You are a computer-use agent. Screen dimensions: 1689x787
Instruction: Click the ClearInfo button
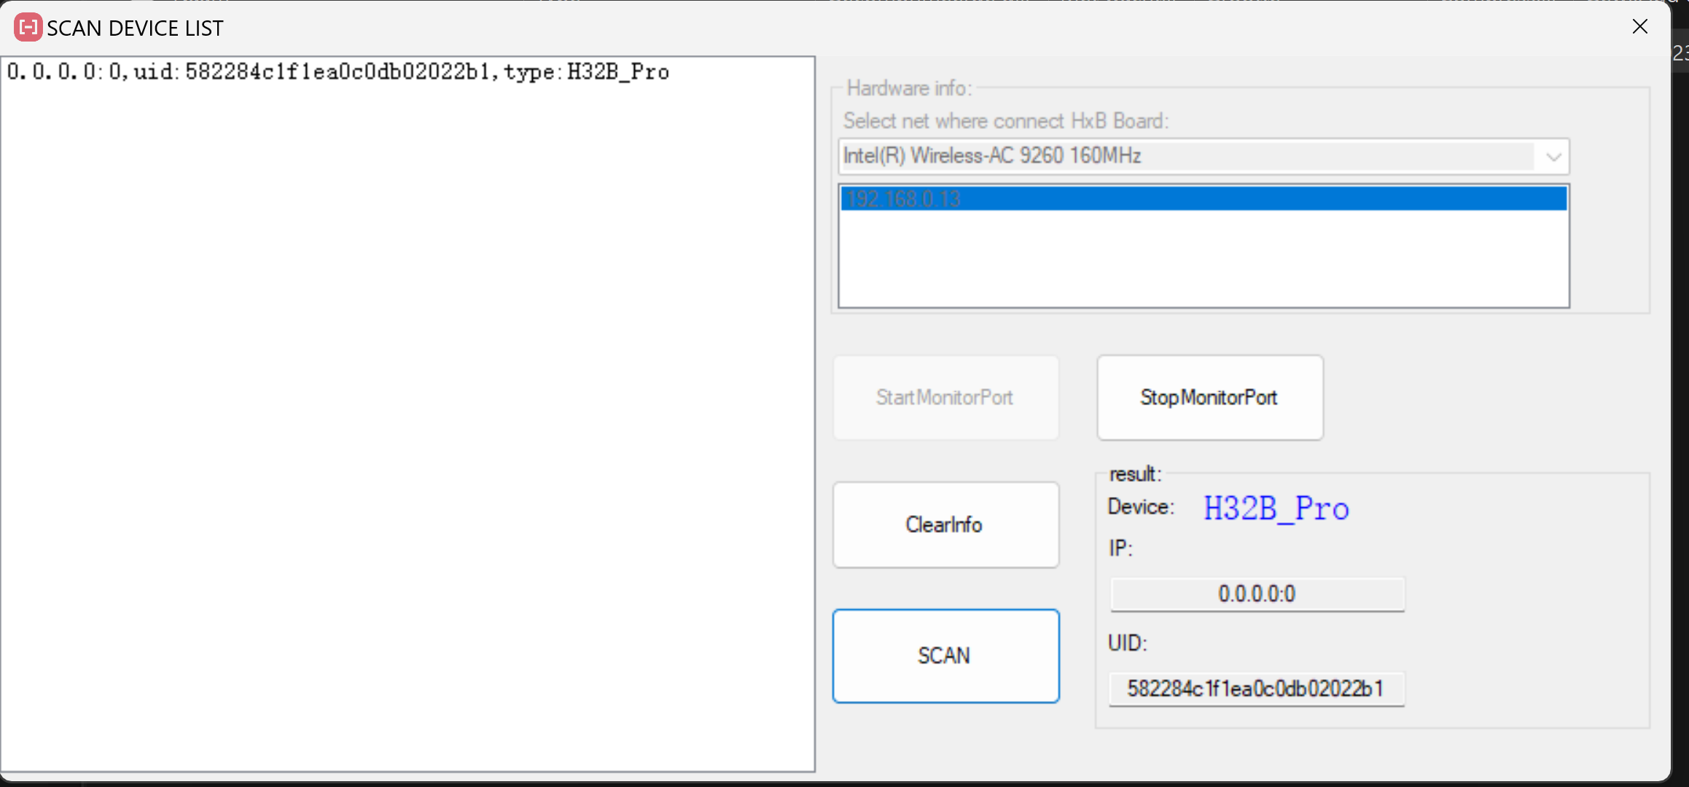tap(945, 525)
